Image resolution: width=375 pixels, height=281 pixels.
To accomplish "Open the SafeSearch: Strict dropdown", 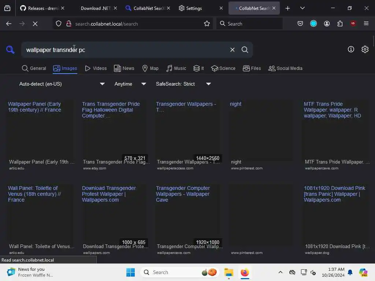I will 183,84.
